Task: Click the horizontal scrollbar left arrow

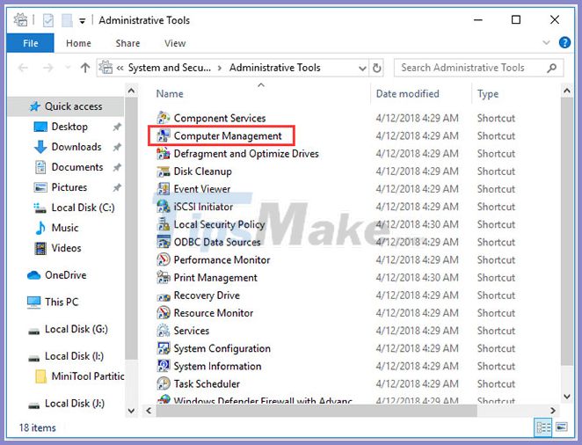Action: [x=149, y=411]
